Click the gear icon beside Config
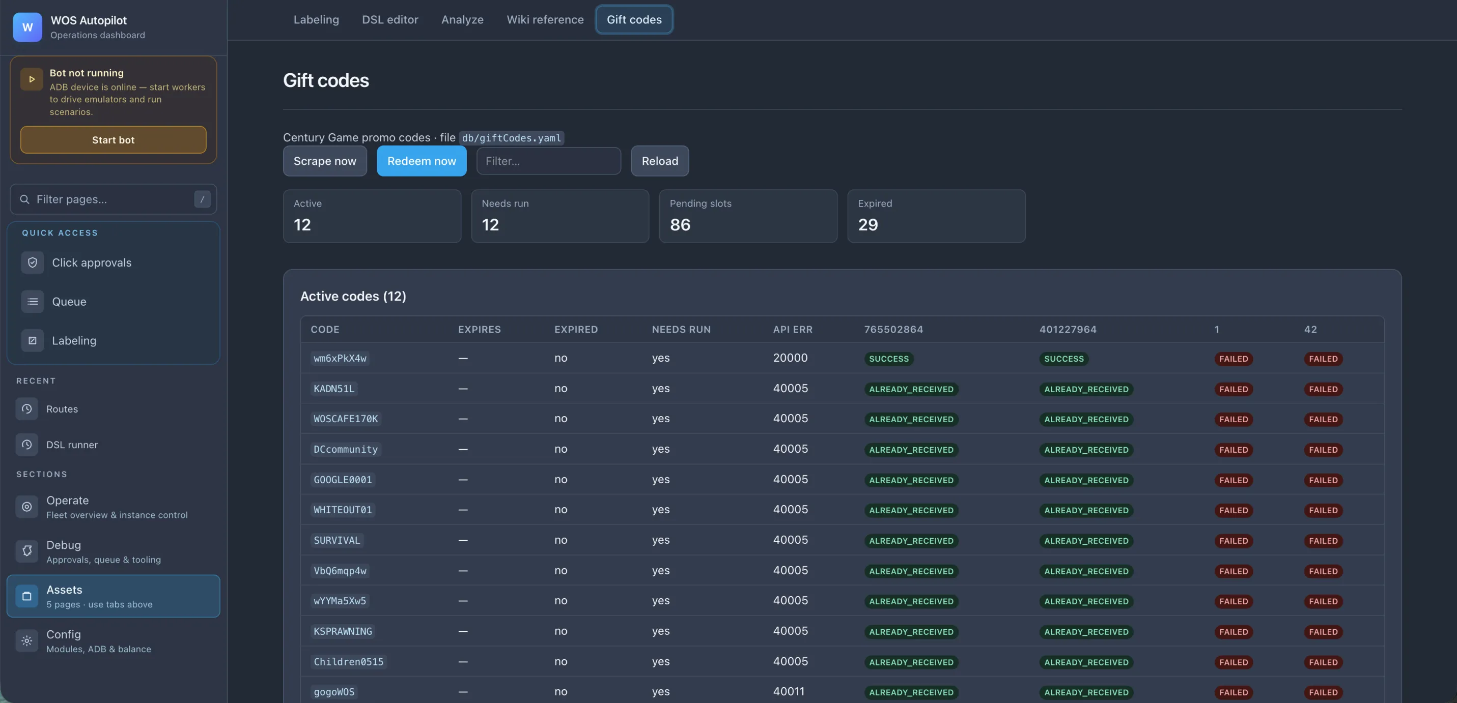 point(26,640)
